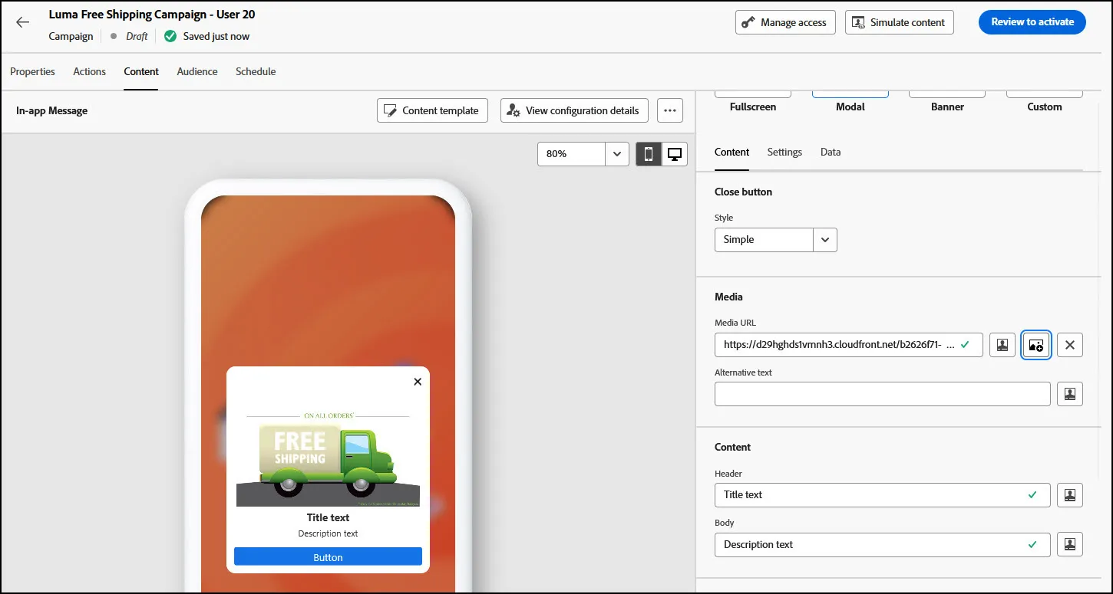Choose the Custom layout option

1045,101
